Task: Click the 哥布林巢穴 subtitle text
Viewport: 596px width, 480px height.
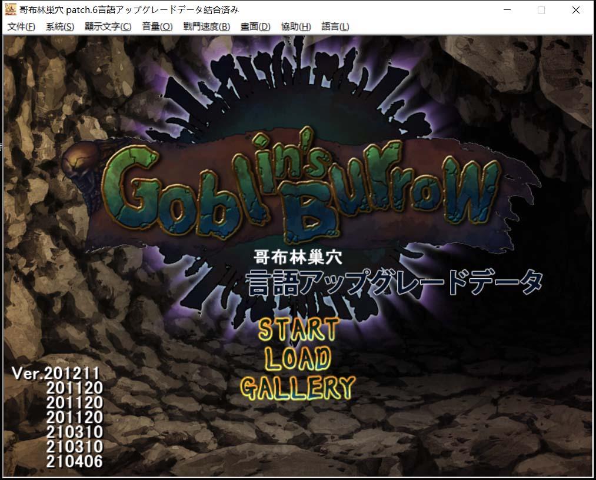Action: point(298,257)
